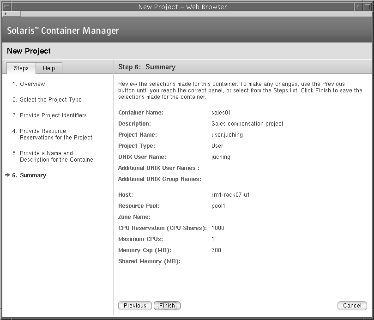
Task: Click the Shared Memory (MB) label
Action: (x=149, y=261)
